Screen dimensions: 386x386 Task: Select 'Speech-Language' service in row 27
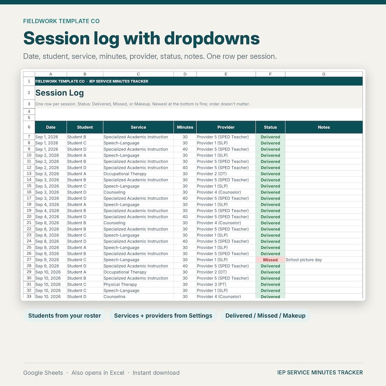[x=139, y=260]
